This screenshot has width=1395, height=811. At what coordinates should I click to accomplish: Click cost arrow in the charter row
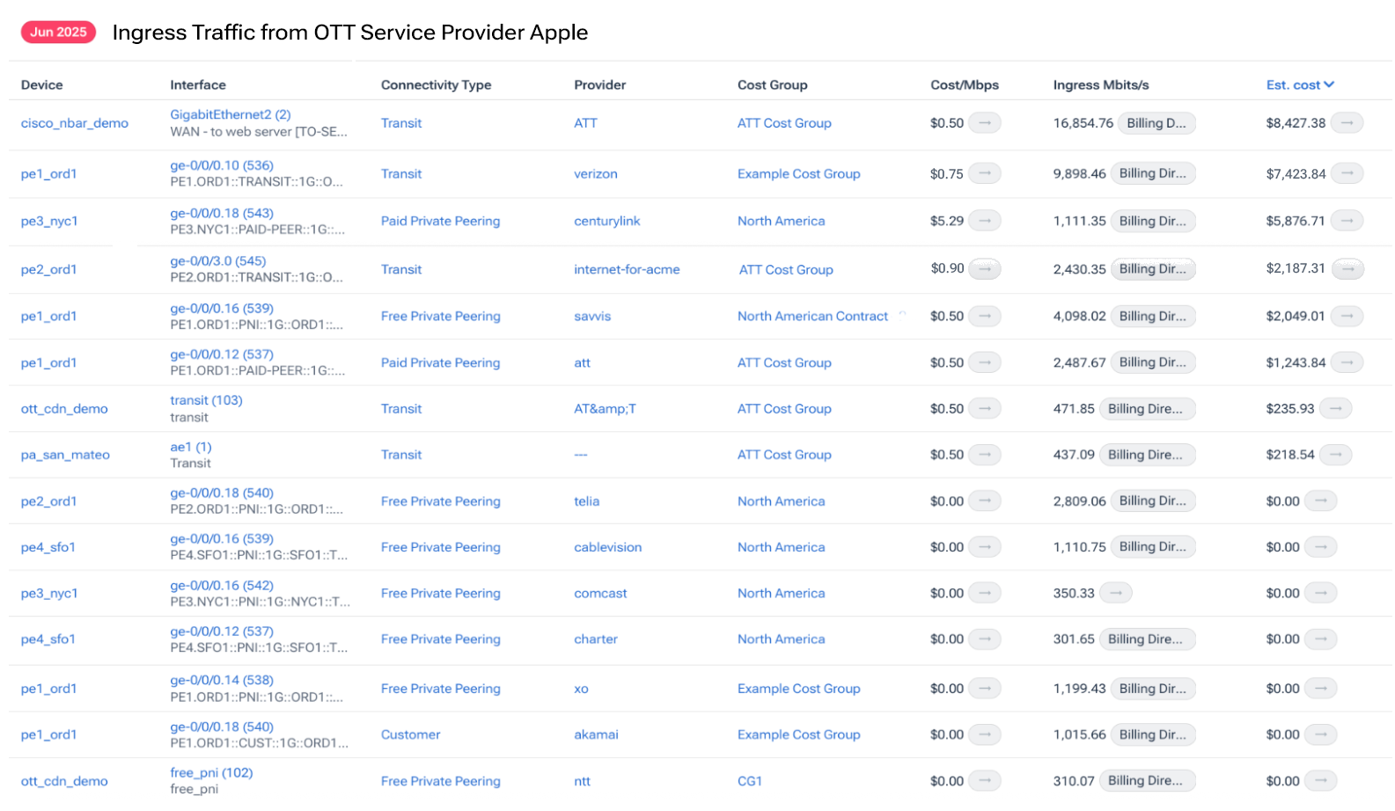tap(985, 639)
